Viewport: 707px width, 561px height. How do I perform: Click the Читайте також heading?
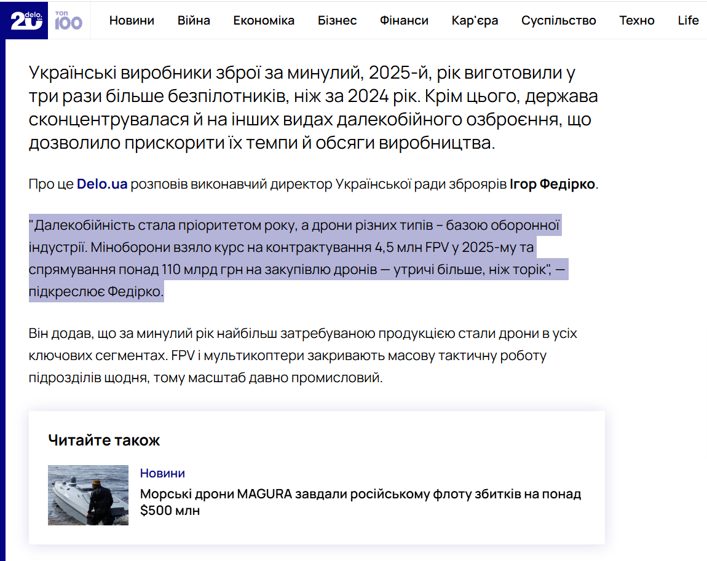click(x=104, y=440)
